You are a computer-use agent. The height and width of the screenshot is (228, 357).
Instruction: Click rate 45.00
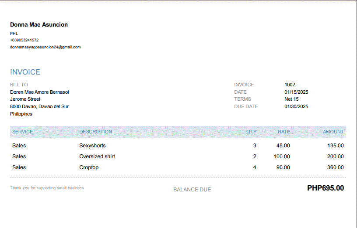coord(283,146)
